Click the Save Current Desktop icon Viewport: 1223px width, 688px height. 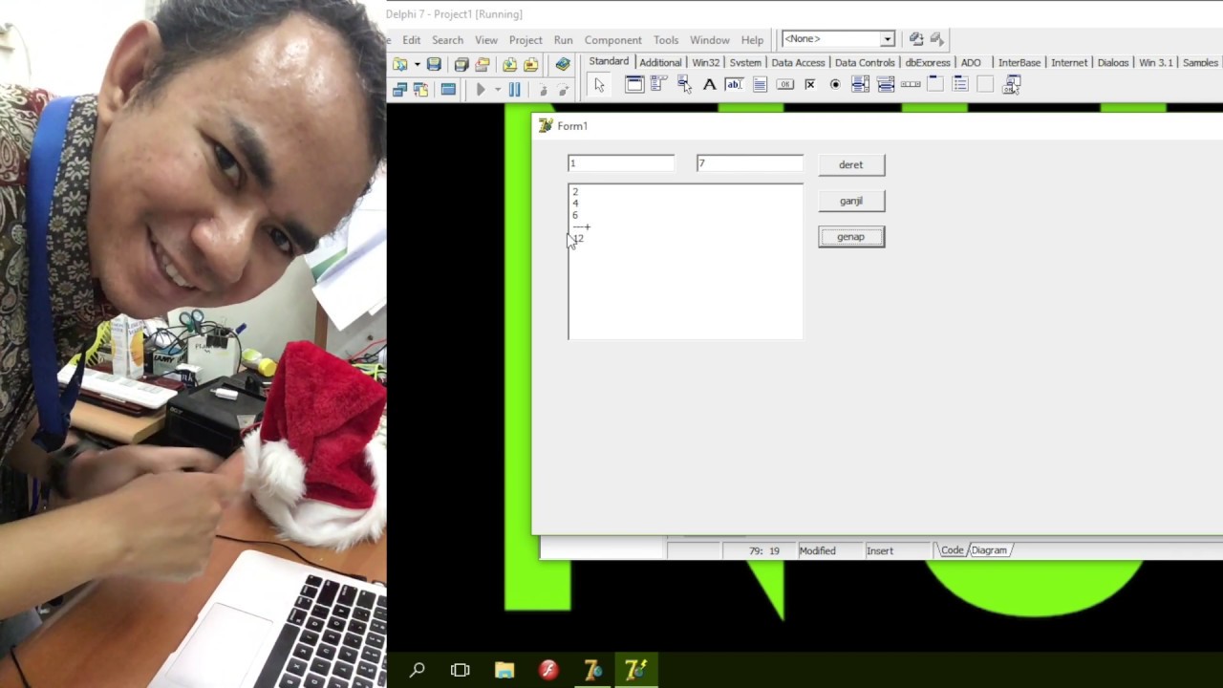(916, 39)
